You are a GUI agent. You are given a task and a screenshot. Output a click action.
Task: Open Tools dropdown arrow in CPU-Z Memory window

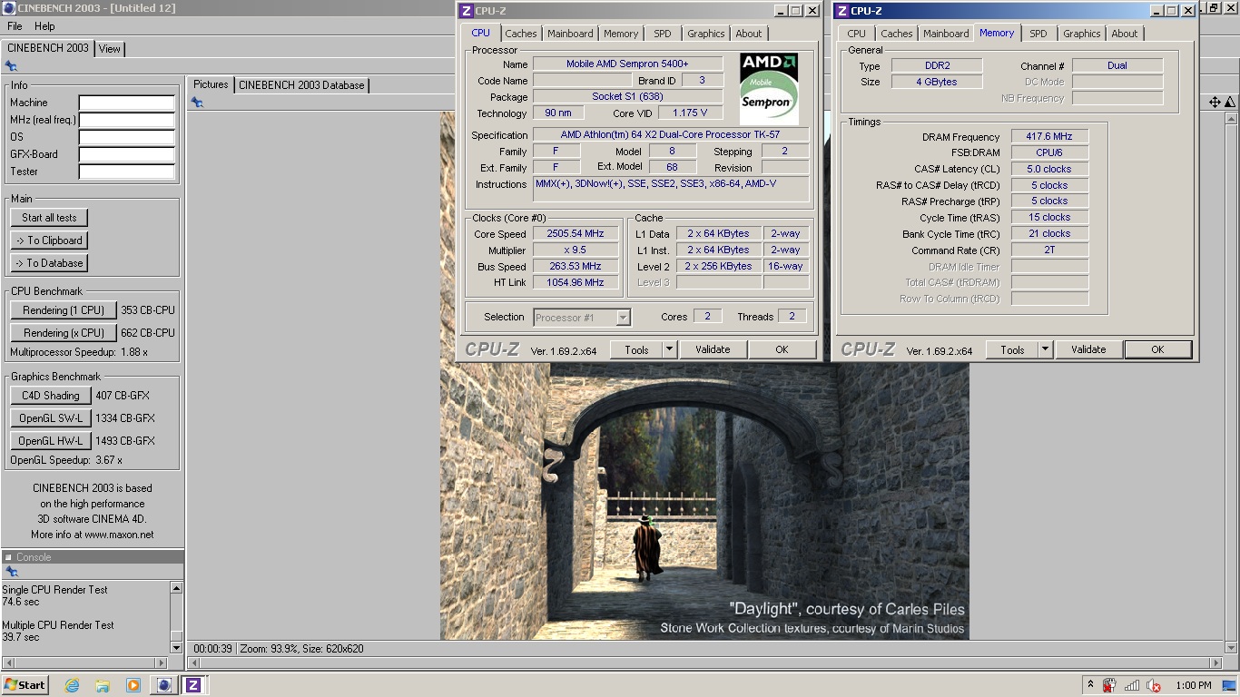click(1045, 349)
